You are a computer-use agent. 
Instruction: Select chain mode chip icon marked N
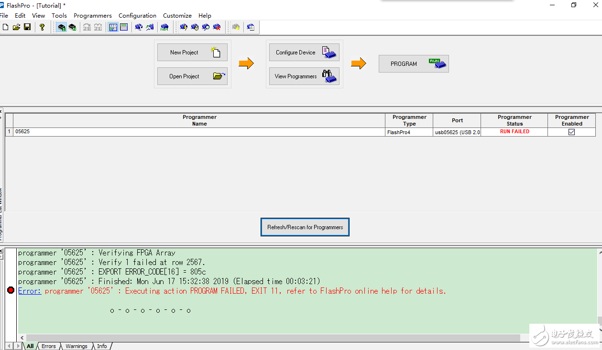point(72,27)
